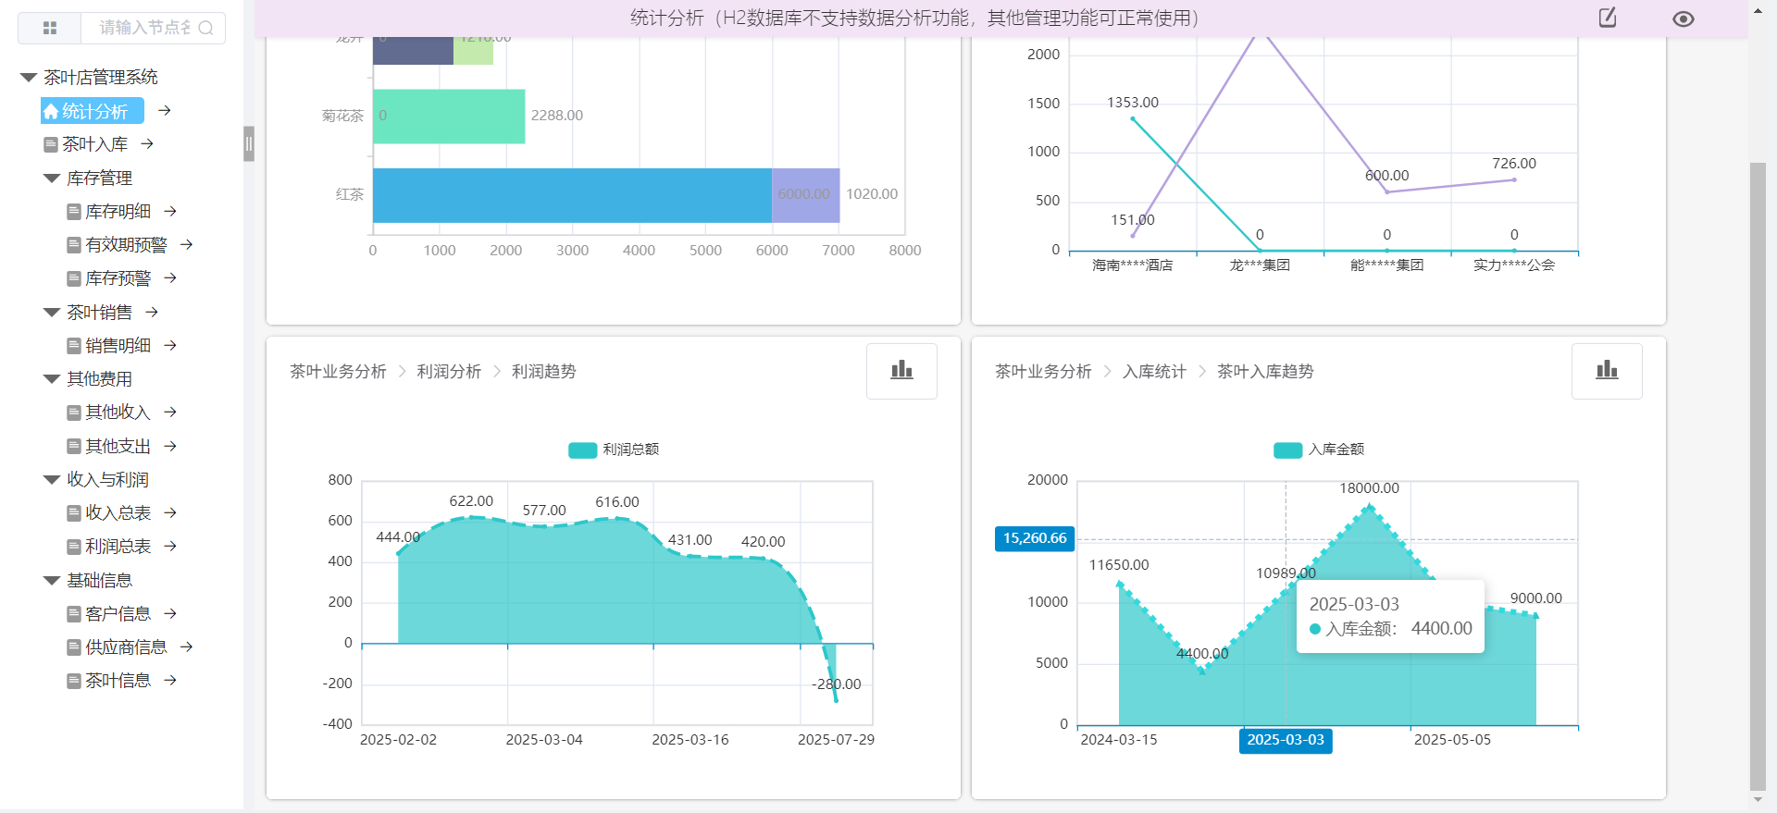Click the arrow next to 统计分析
1777x813 pixels.
[x=165, y=111]
